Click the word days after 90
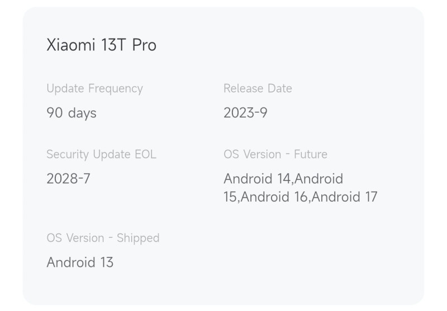 pos(82,113)
